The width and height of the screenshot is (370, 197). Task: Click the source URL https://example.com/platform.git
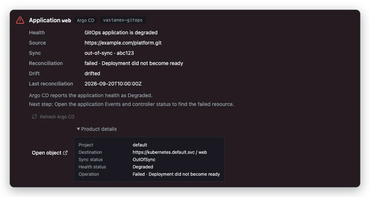coord(123,43)
